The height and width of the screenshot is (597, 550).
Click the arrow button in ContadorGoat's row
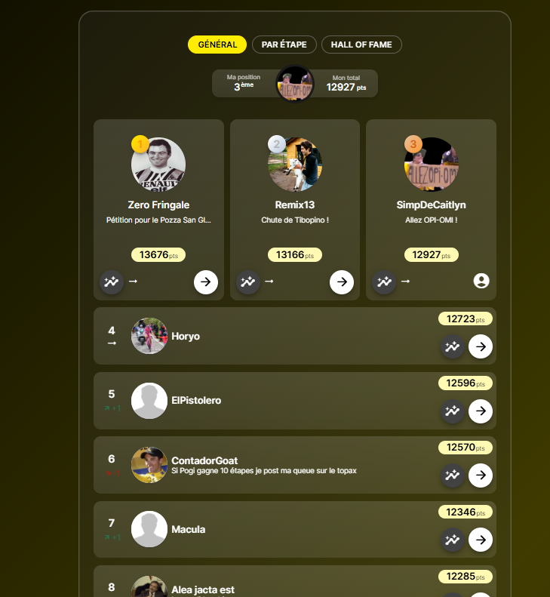481,475
